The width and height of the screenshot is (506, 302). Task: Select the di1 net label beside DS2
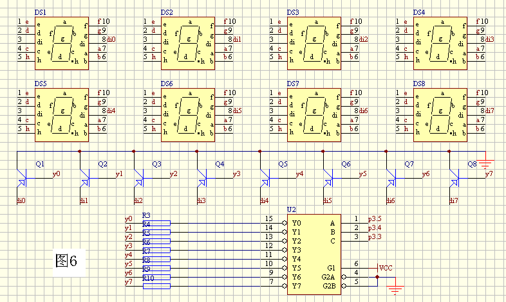pos(237,39)
